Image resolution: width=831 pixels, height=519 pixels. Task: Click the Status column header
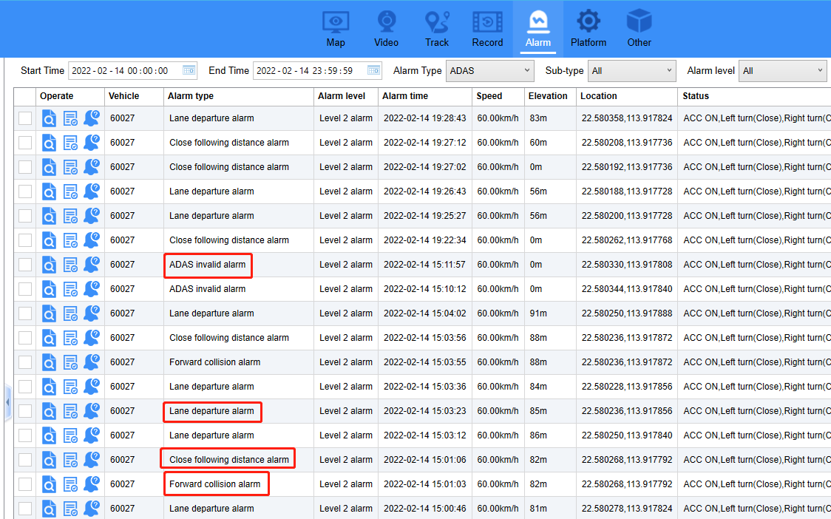coord(754,96)
